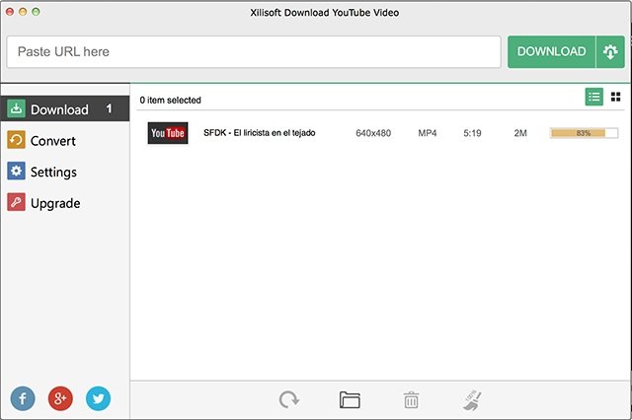This screenshot has width=632, height=420.
Task: Click the 5:19 duration value
Action: click(x=472, y=133)
